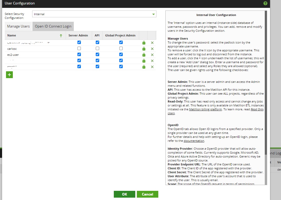Open the green help question mark icon
The image size is (281, 200).
click(265, 3)
